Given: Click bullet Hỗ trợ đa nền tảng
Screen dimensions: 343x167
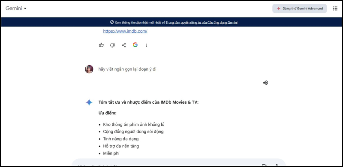Looking at the screenshot, I should [x=121, y=146].
